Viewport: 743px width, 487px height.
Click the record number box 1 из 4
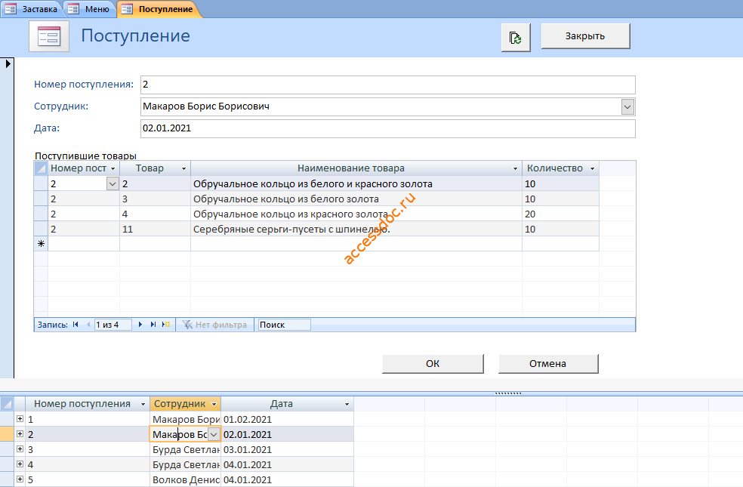[x=113, y=325]
